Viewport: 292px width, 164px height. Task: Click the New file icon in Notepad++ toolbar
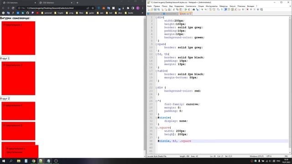coord(148,10)
